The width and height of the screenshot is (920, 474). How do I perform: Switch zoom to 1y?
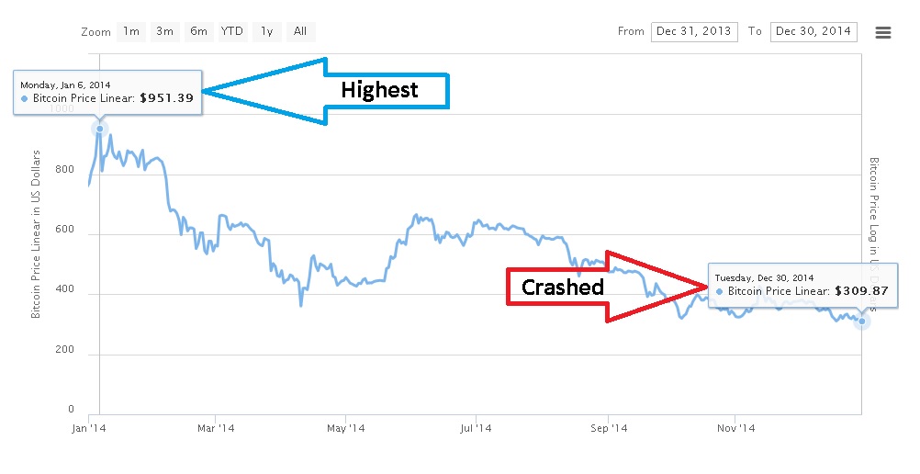[267, 32]
